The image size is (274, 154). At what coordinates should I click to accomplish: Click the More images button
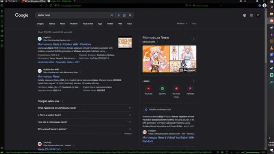coord(188,70)
